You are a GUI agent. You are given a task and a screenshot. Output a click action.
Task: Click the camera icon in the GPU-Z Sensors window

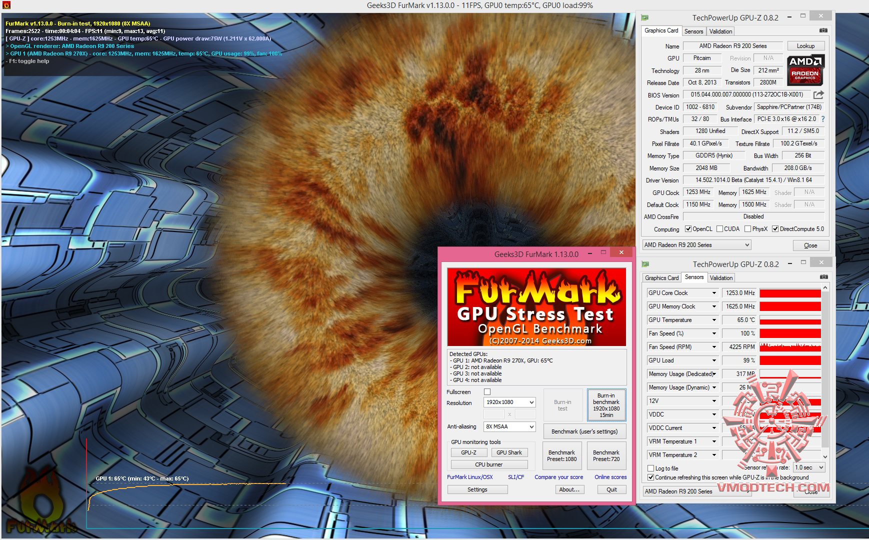click(x=823, y=277)
